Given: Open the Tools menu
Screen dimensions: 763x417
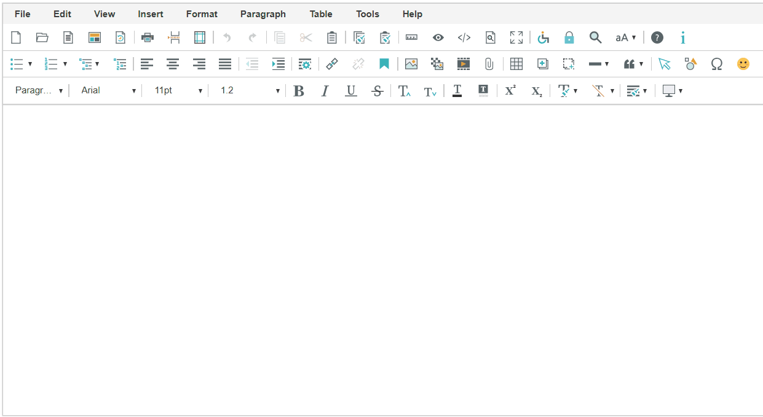Looking at the screenshot, I should (368, 14).
